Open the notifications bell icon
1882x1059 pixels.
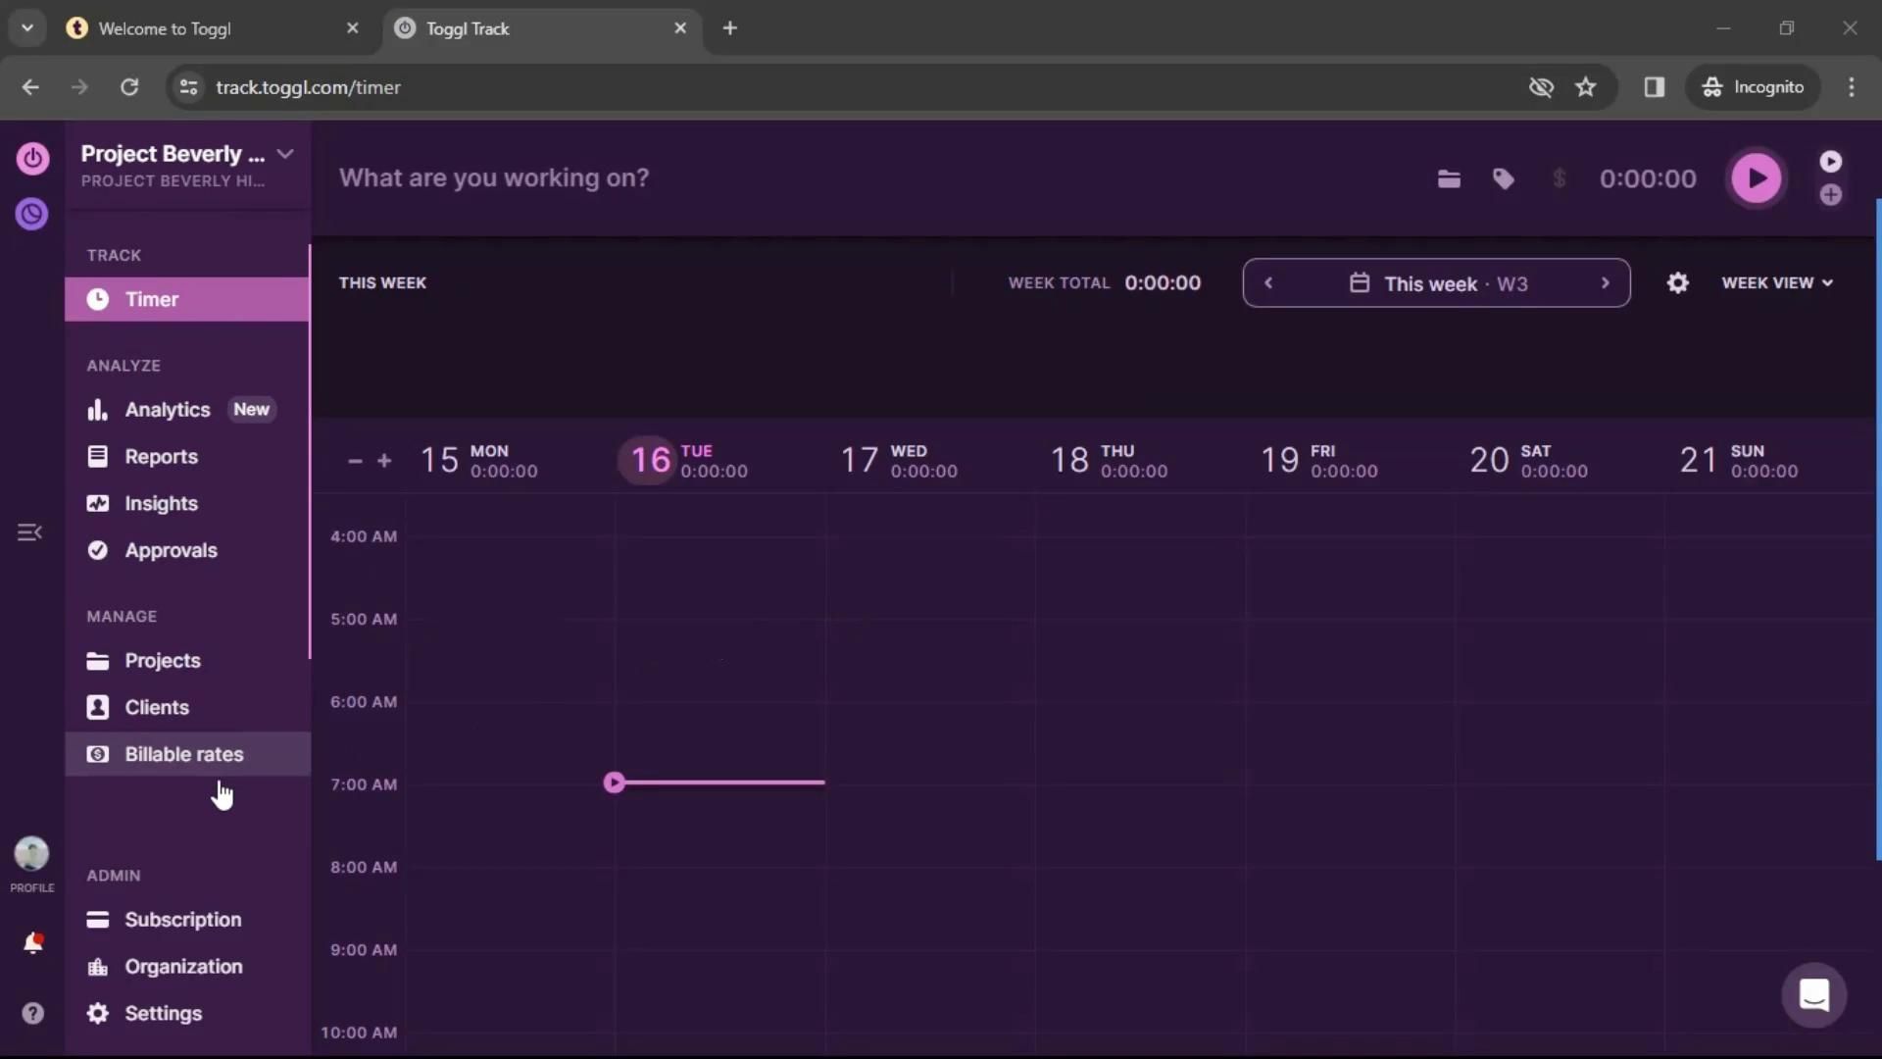tap(32, 943)
